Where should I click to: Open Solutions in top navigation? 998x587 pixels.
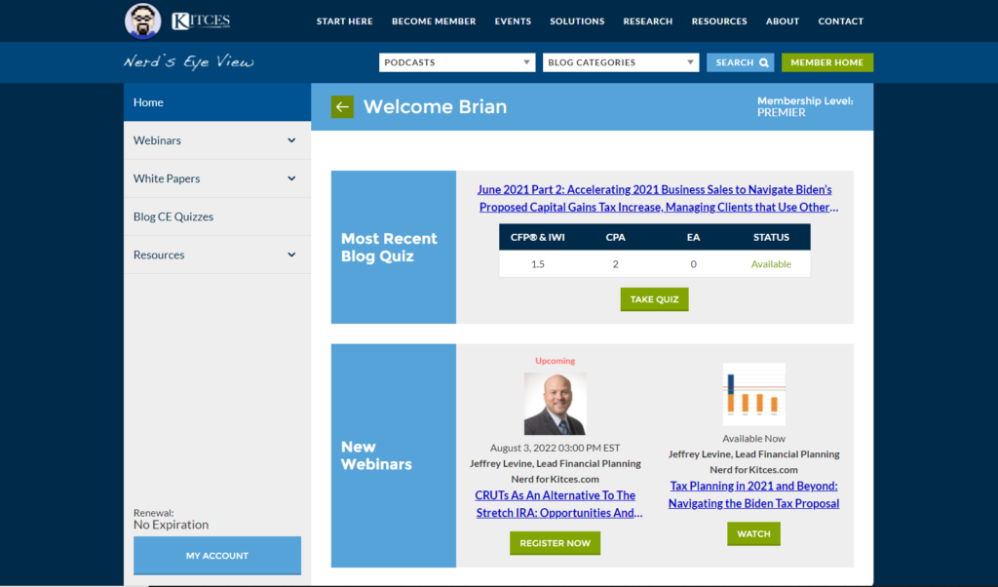click(x=577, y=21)
